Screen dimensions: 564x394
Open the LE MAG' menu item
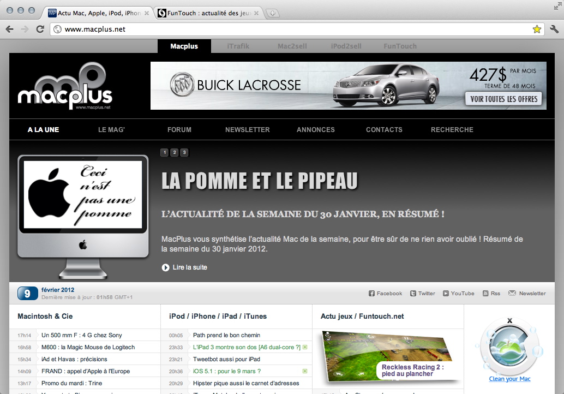pyautogui.click(x=111, y=129)
